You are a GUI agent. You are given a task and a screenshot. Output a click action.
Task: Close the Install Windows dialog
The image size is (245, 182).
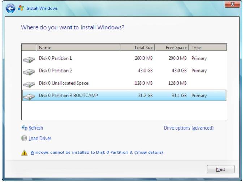[x=232, y=4]
